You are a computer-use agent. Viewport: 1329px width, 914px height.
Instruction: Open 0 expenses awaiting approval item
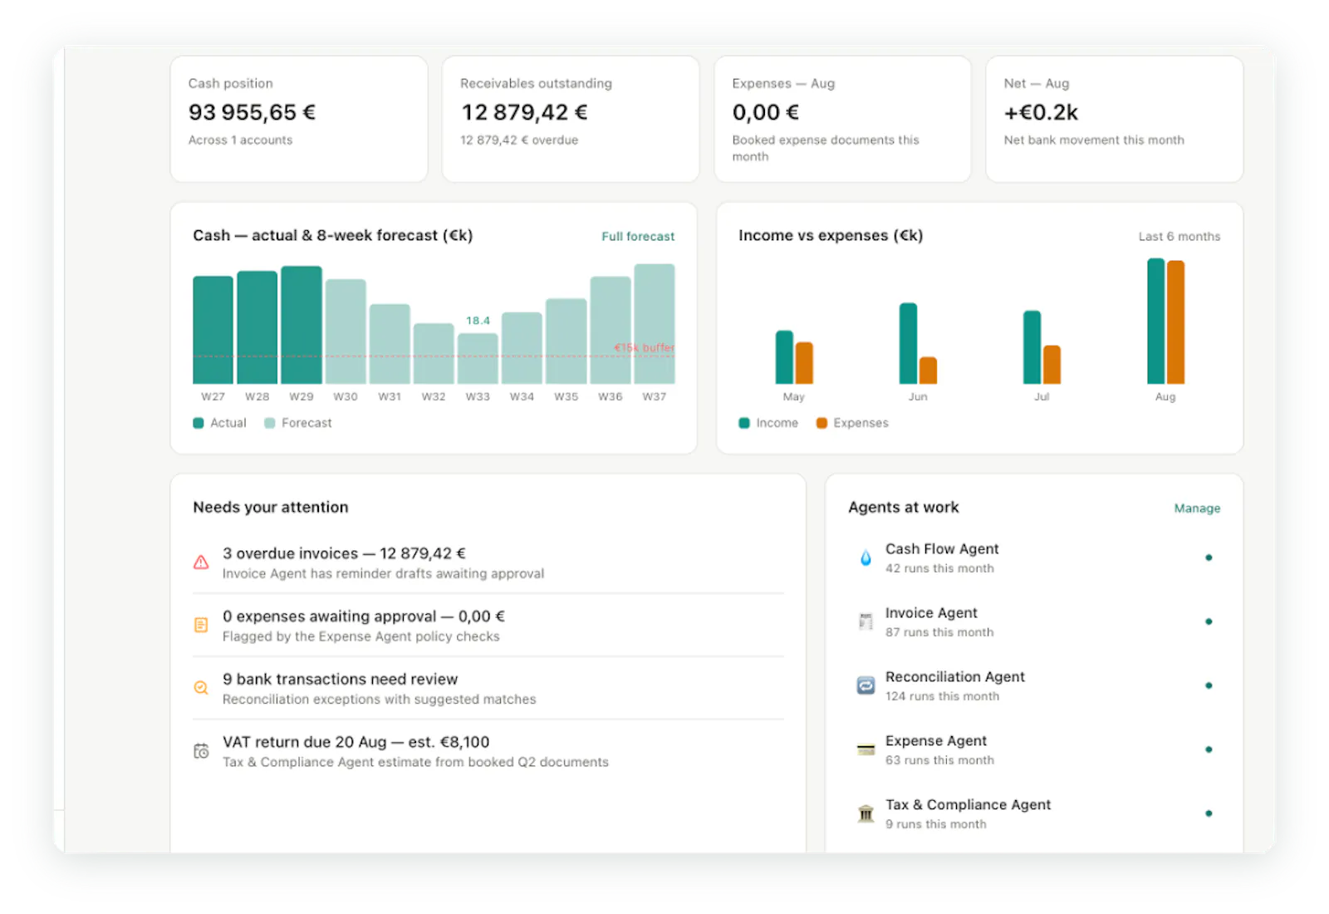point(488,626)
